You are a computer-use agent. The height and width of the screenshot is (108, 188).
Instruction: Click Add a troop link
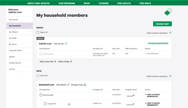pos(64,62)
